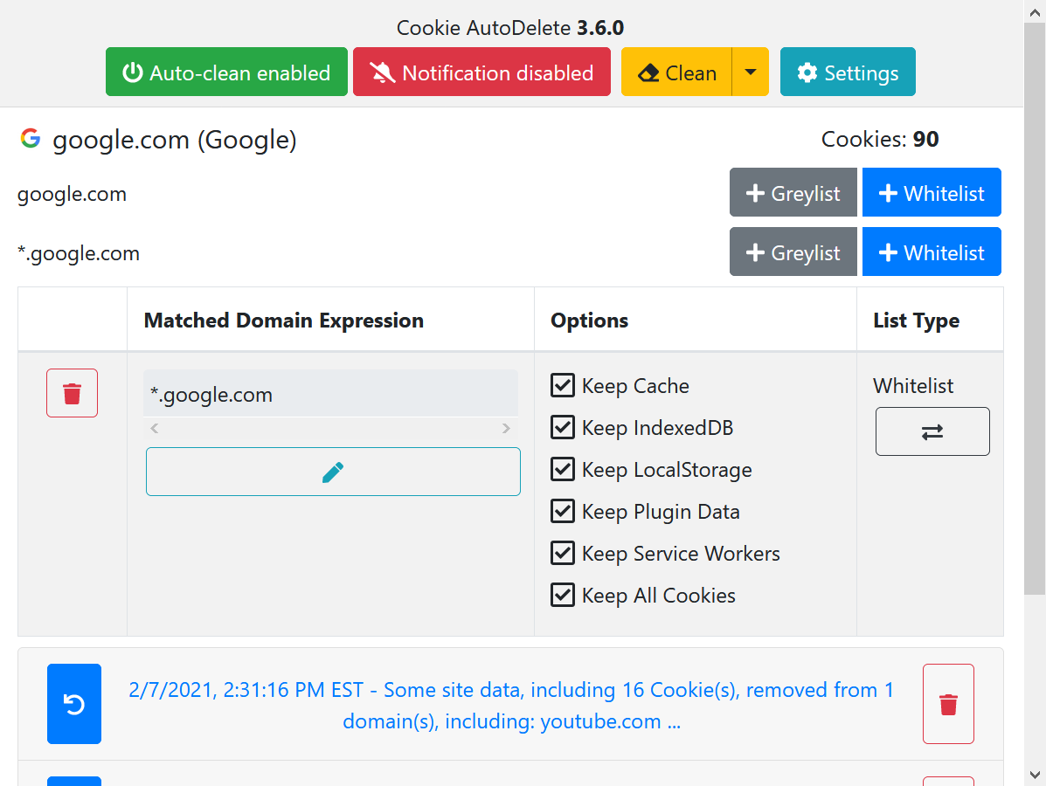Toggle the Keep Service Workers checkbox
Screen dimensions: 1046x786
[x=563, y=553]
